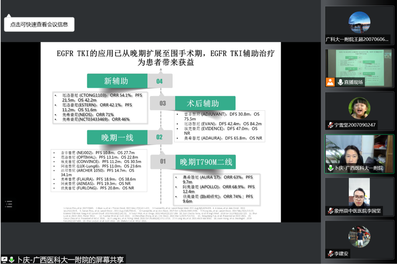Click green mic icon in screen share label
Screen dimensions: 397x264
point(12,260)
